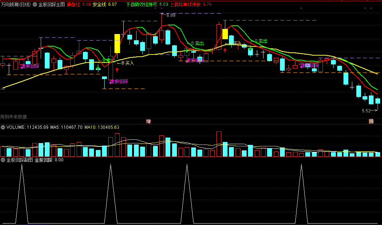Click the 金股回踩主图 indicator name

tap(52, 4)
